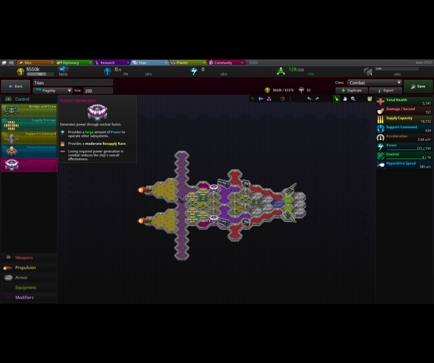Viewport: 434px width, 363px height.
Task: Click the home icon in tab bar
Action: [x=4, y=63]
